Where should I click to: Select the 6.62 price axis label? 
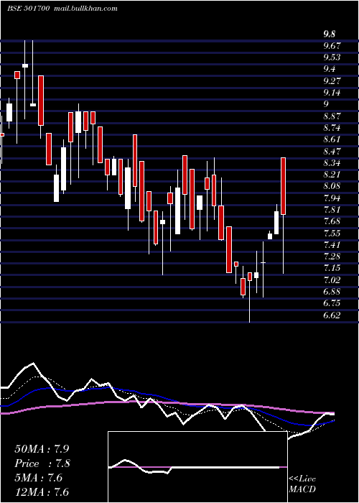pyautogui.click(x=332, y=315)
